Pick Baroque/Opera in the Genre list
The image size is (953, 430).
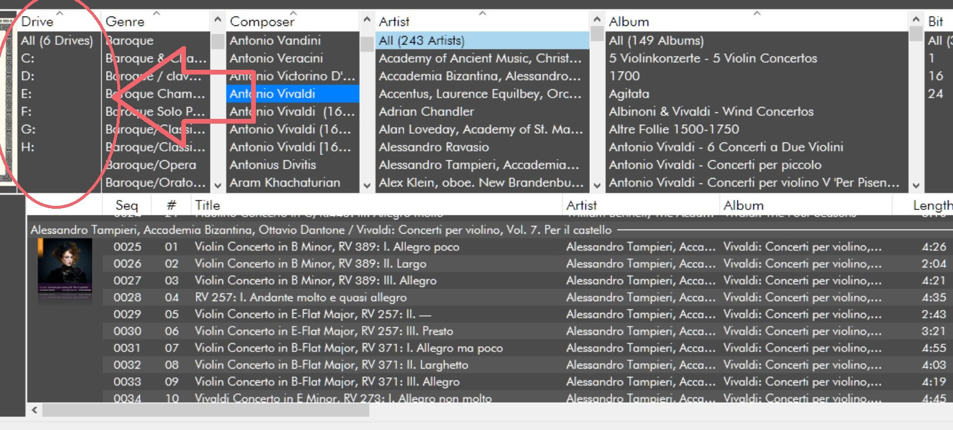(151, 164)
